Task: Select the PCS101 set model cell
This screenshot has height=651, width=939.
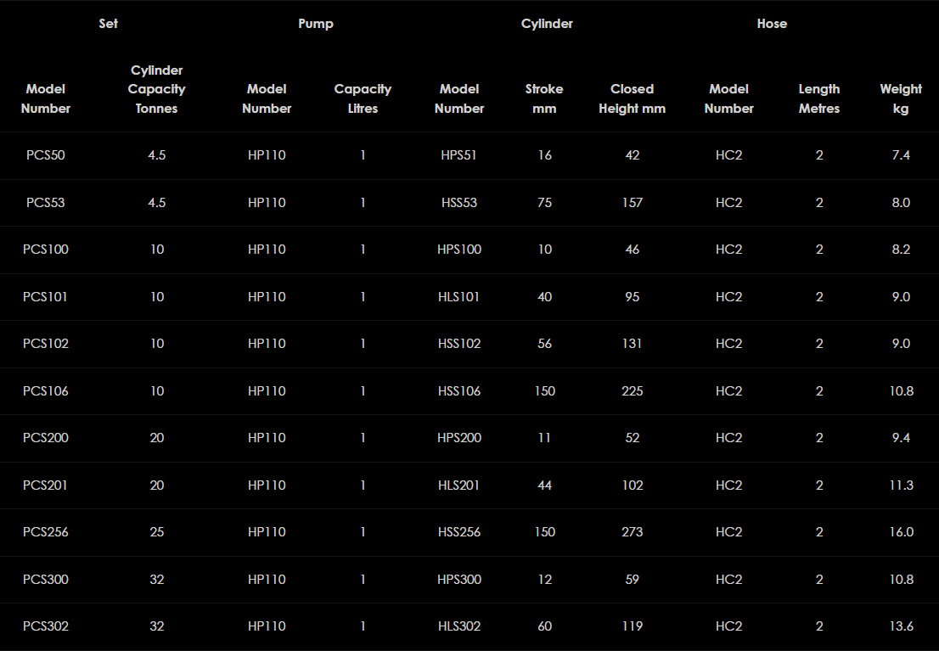Action: [46, 297]
